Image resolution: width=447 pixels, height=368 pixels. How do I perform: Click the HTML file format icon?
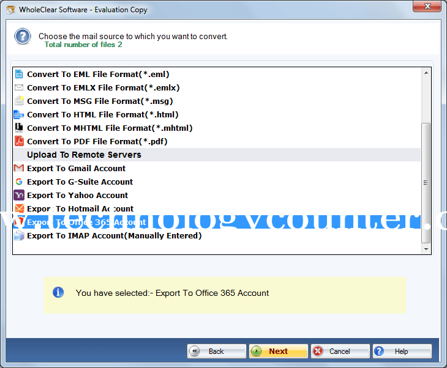pyautogui.click(x=19, y=114)
